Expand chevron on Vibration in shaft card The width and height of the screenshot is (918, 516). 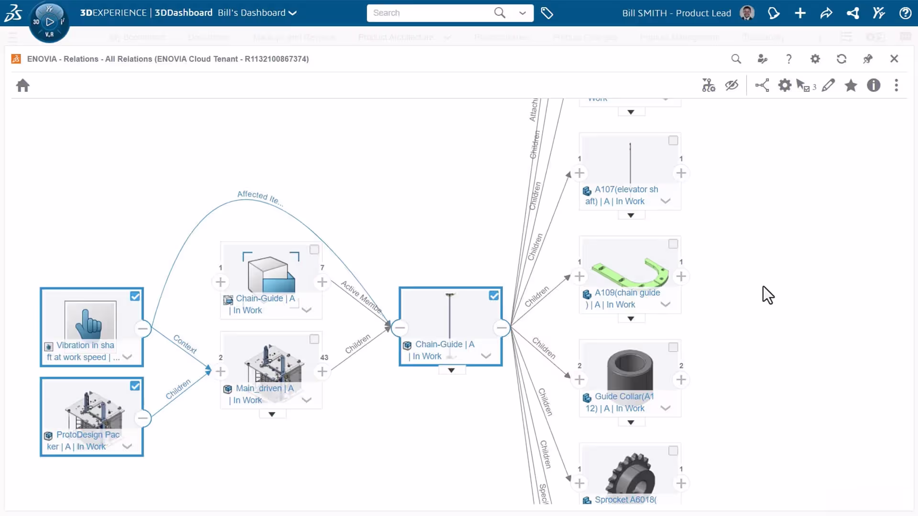coord(127,357)
